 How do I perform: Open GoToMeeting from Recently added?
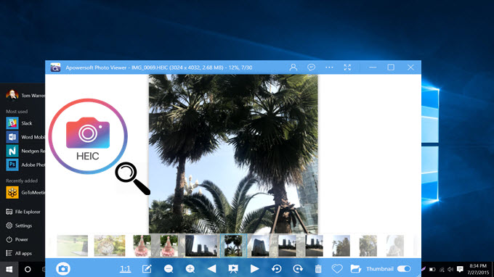click(25, 192)
